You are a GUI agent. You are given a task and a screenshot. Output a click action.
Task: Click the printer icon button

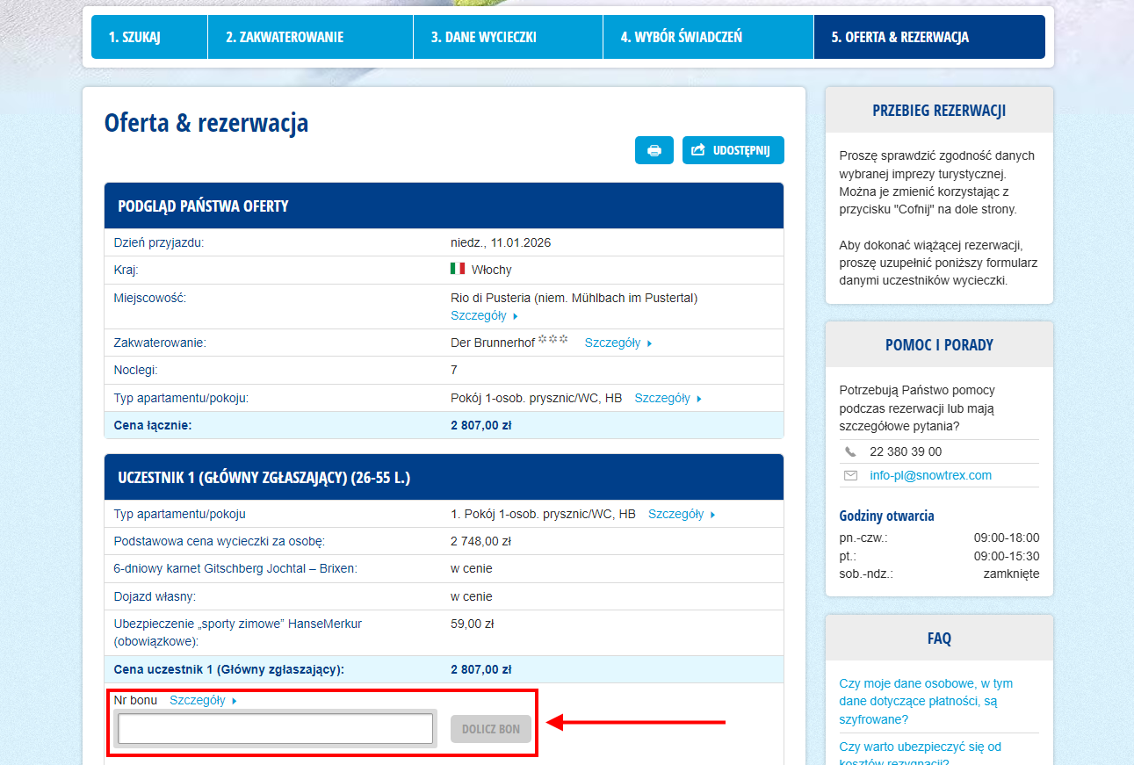tap(654, 150)
